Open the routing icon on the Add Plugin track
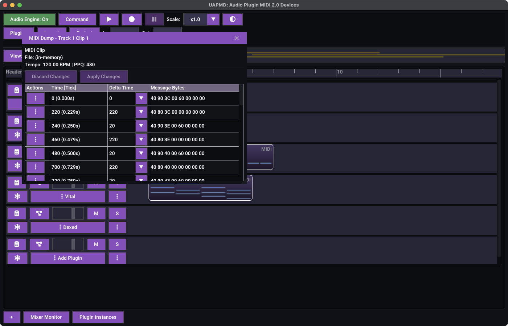 tap(39, 244)
